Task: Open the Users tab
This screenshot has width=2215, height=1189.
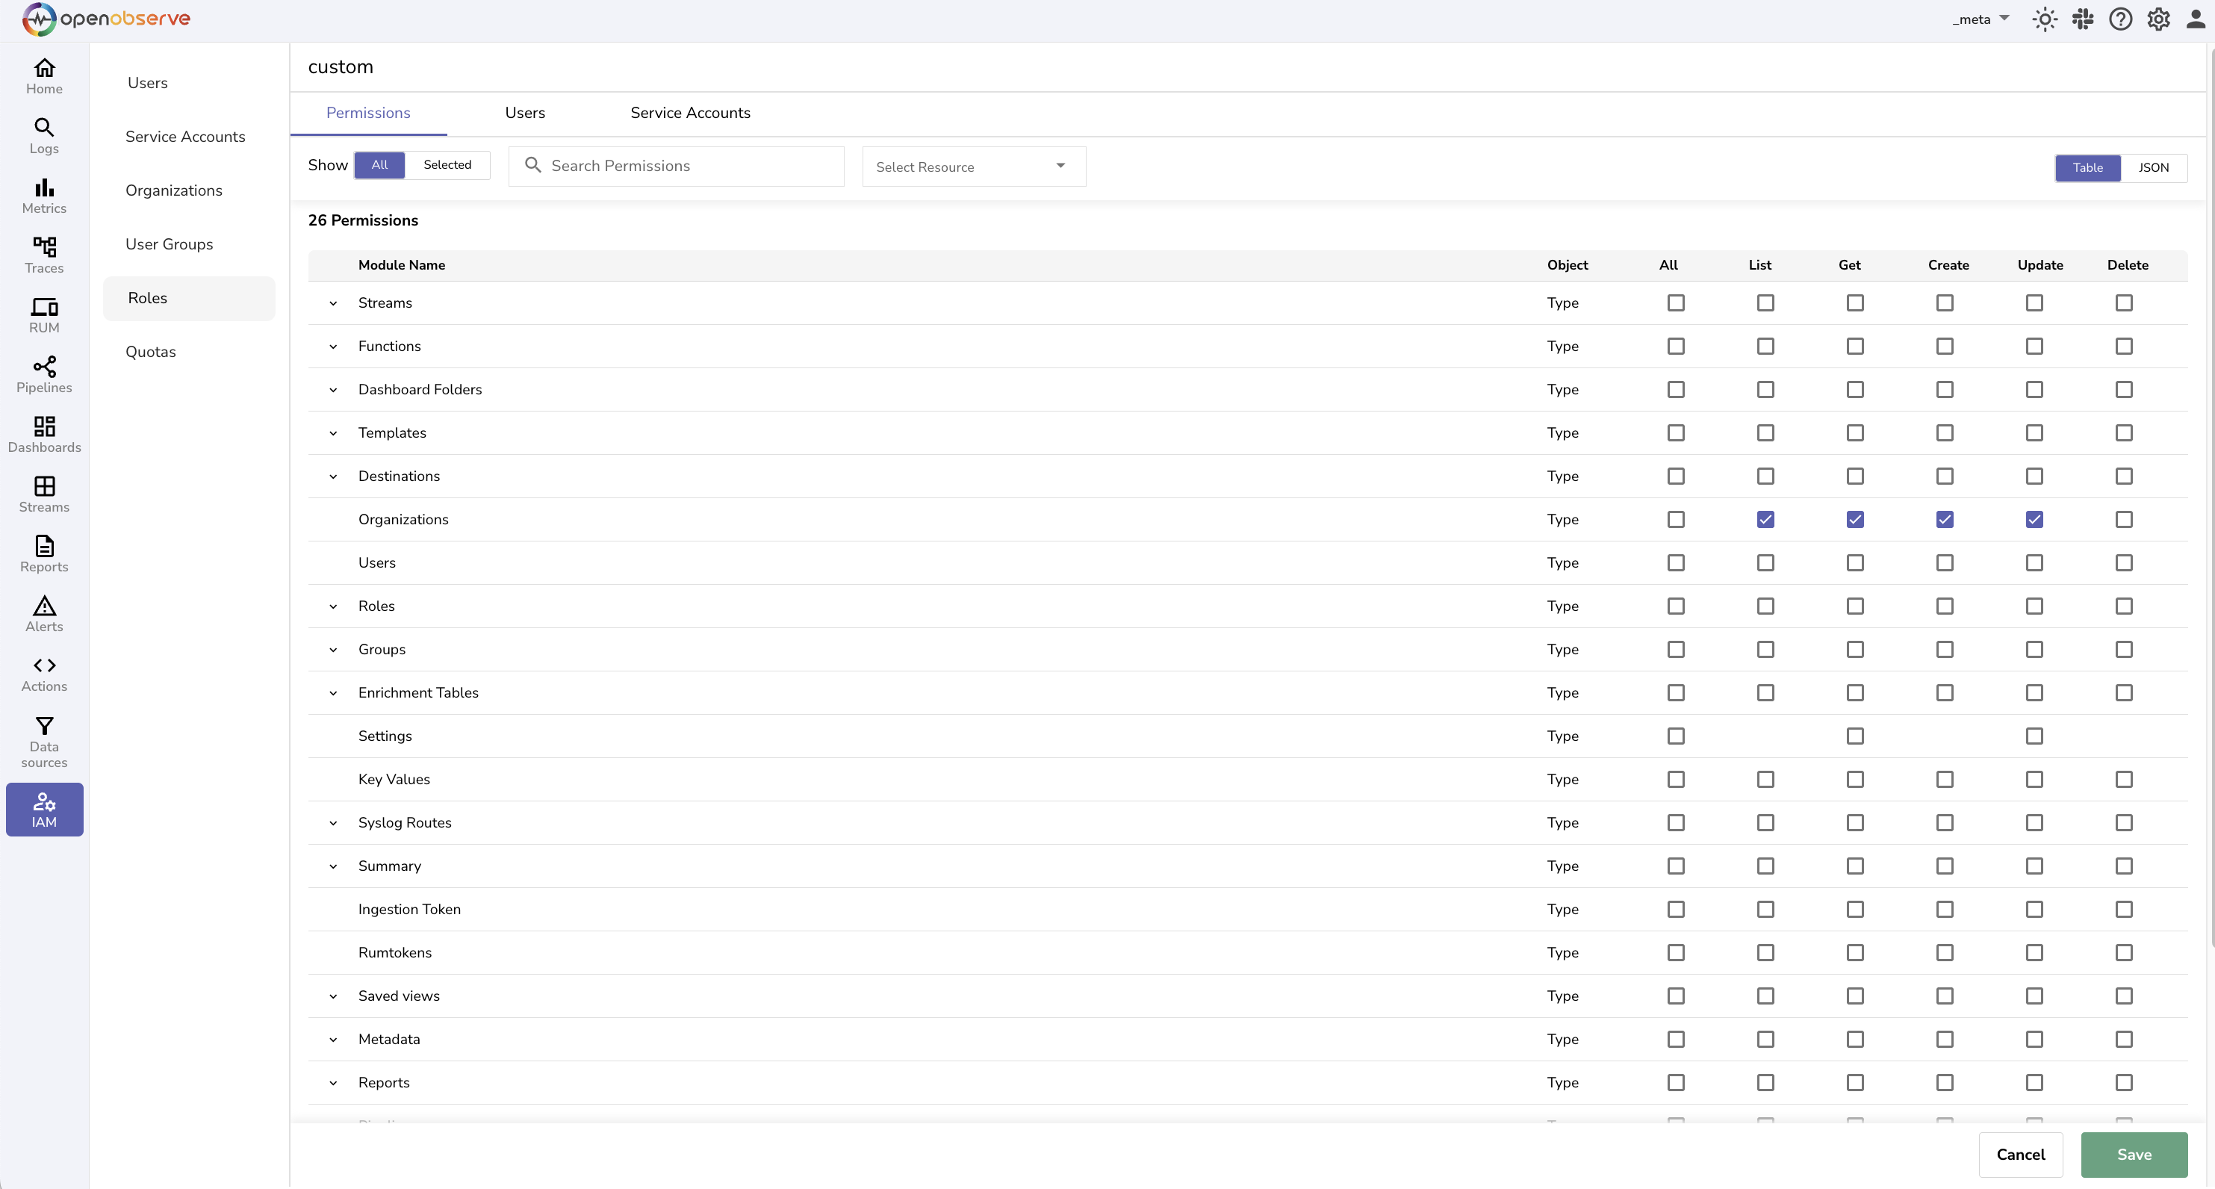Action: pos(526,113)
